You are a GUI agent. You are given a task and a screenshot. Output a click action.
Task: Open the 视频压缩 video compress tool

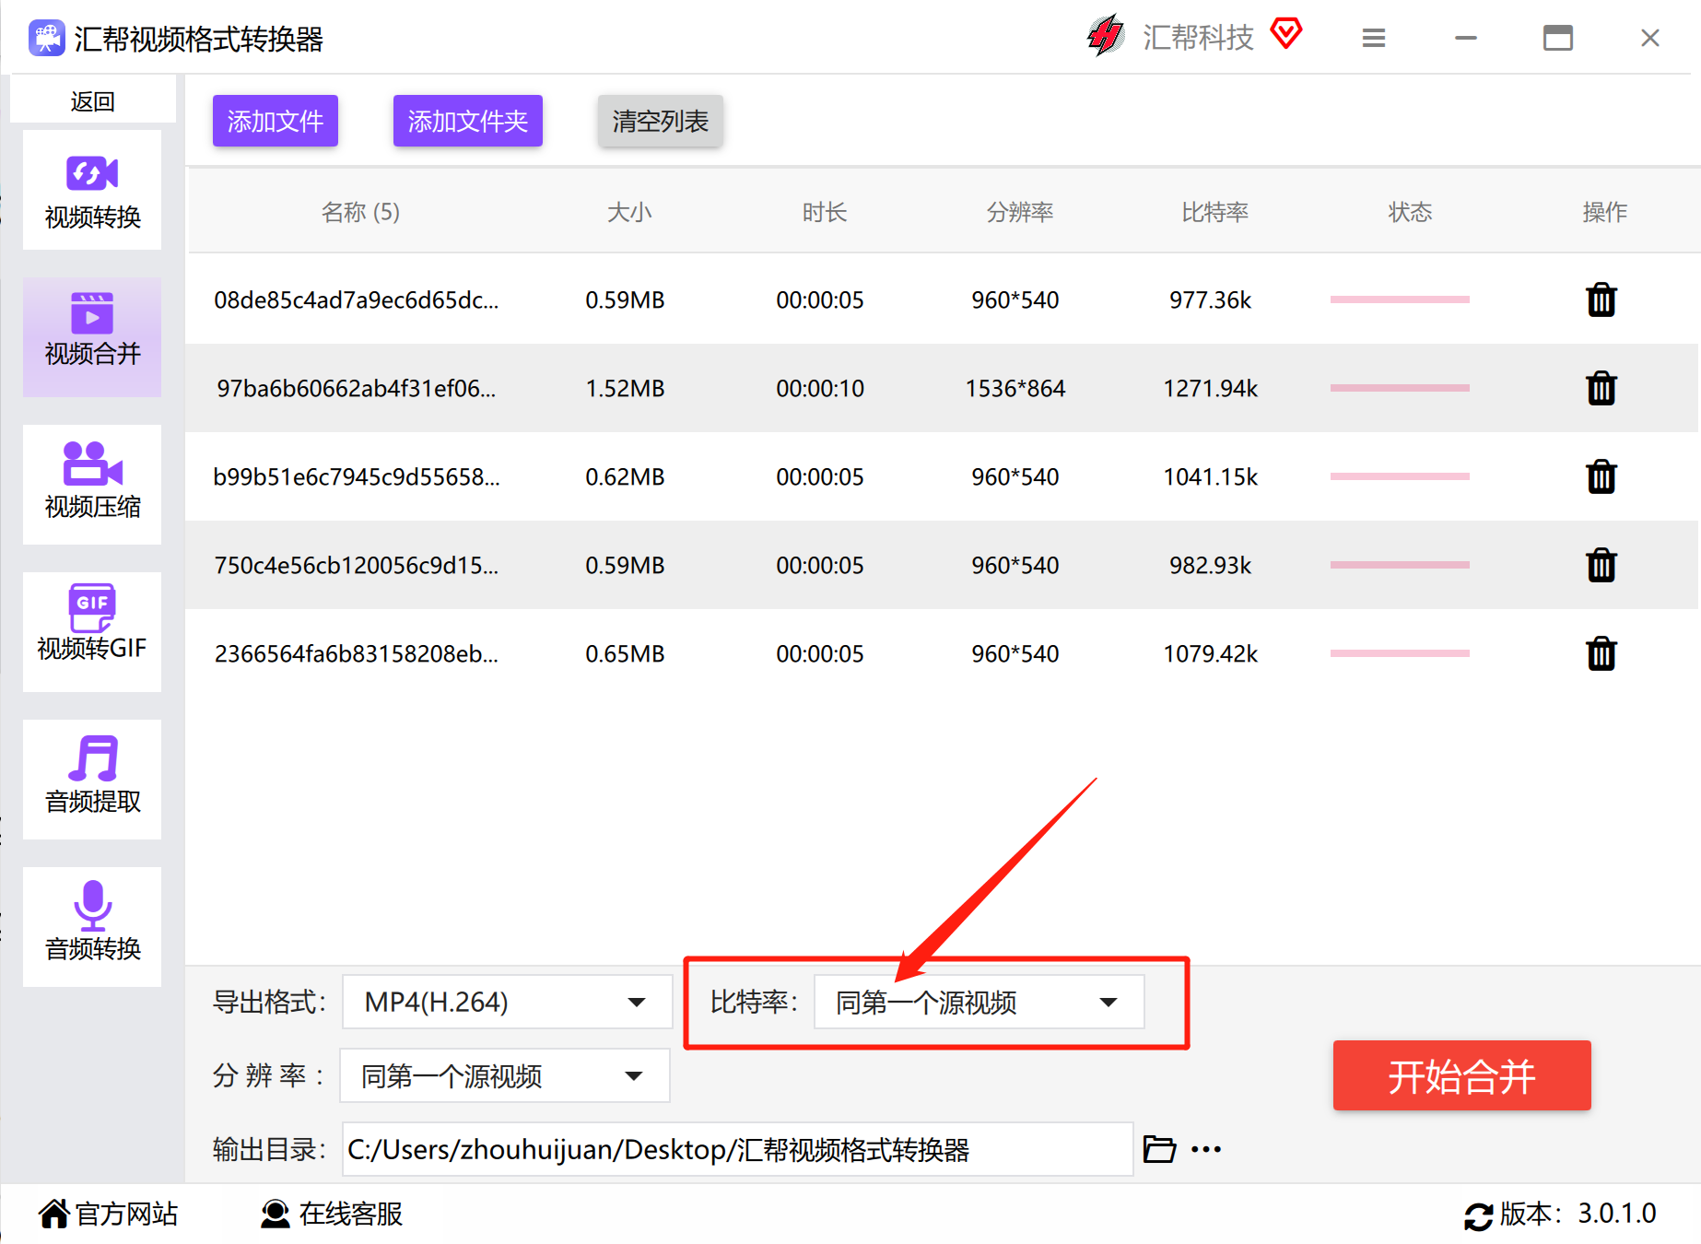(x=92, y=485)
